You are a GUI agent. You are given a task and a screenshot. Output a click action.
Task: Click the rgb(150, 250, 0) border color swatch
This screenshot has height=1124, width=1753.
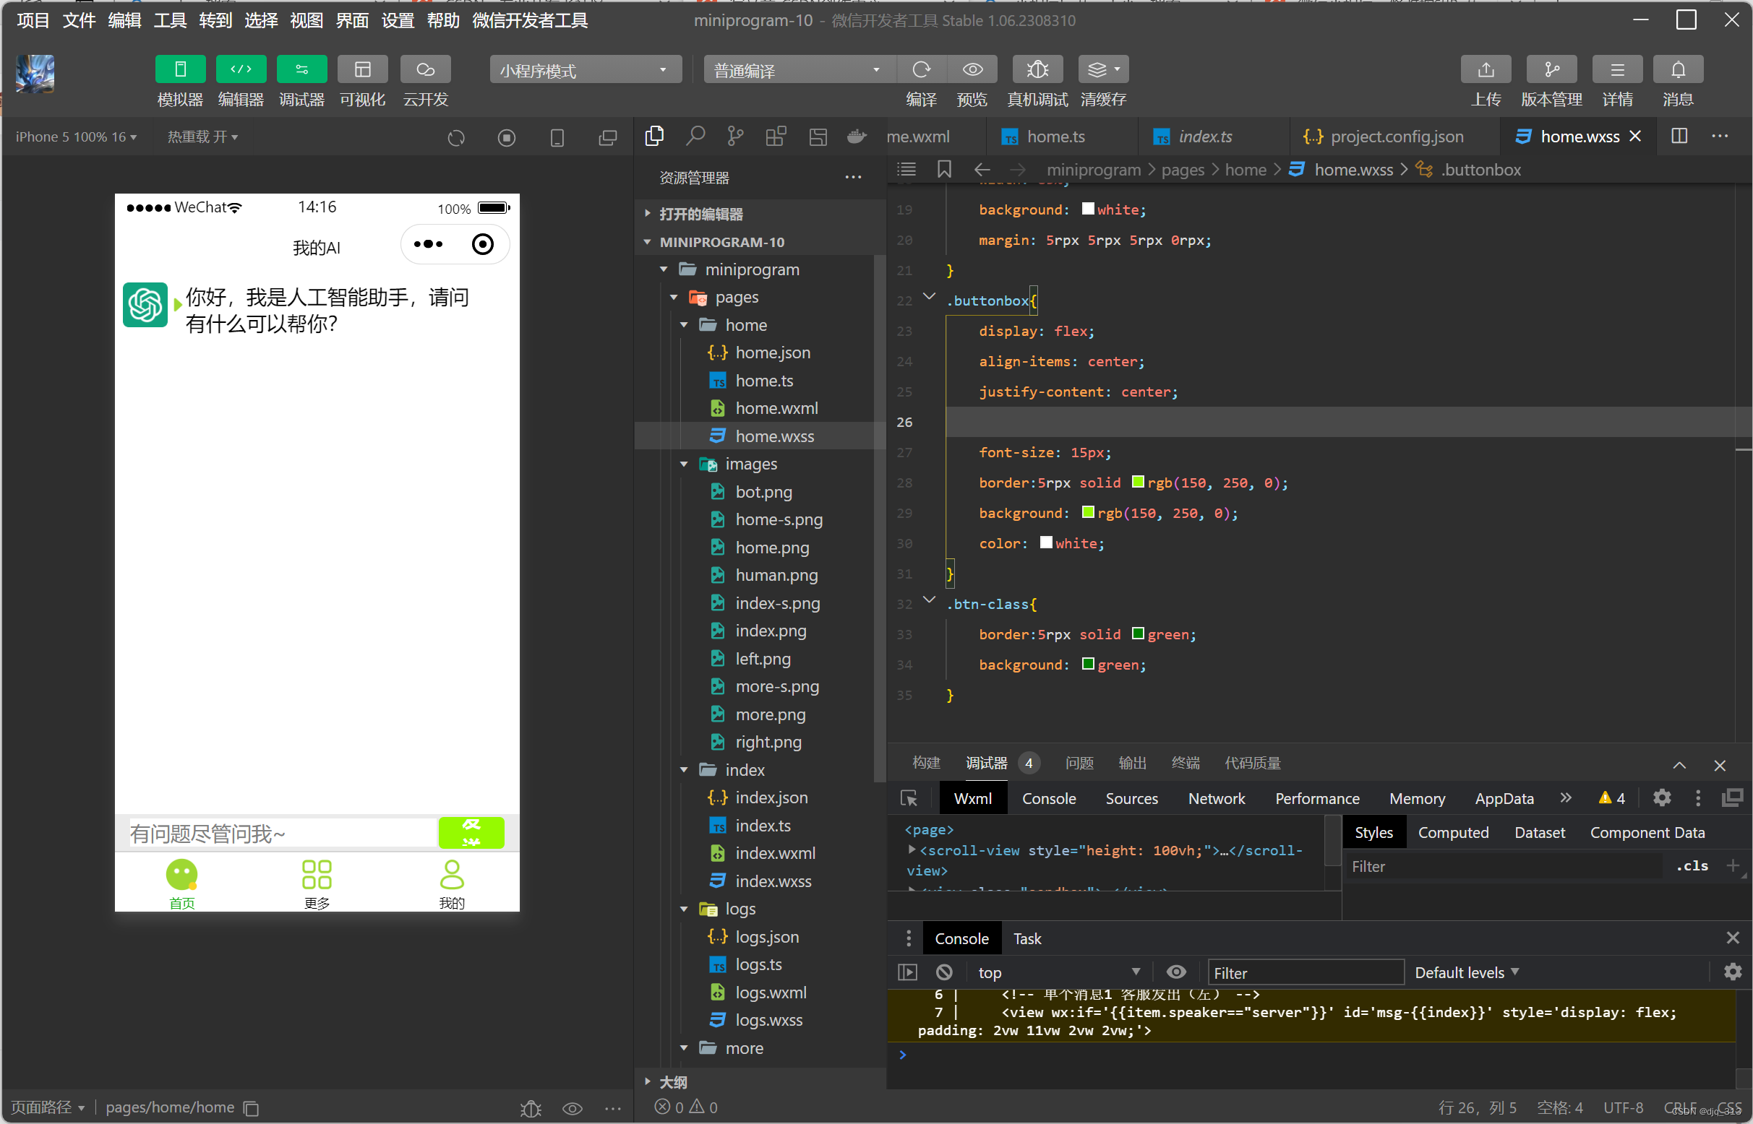pyautogui.click(x=1138, y=483)
